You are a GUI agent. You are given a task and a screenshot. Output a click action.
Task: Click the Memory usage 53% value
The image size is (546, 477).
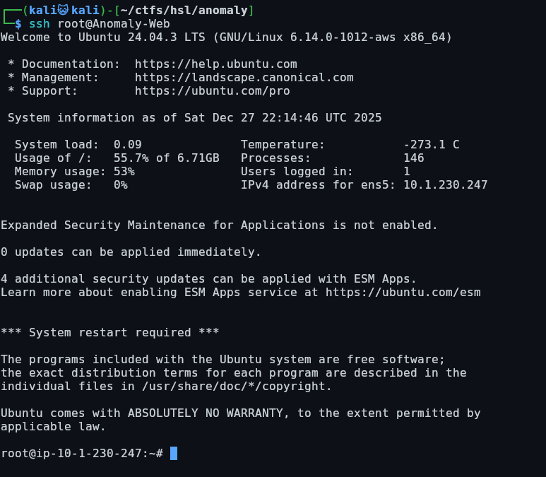124,171
